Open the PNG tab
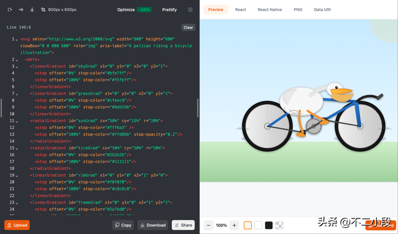 click(x=298, y=10)
